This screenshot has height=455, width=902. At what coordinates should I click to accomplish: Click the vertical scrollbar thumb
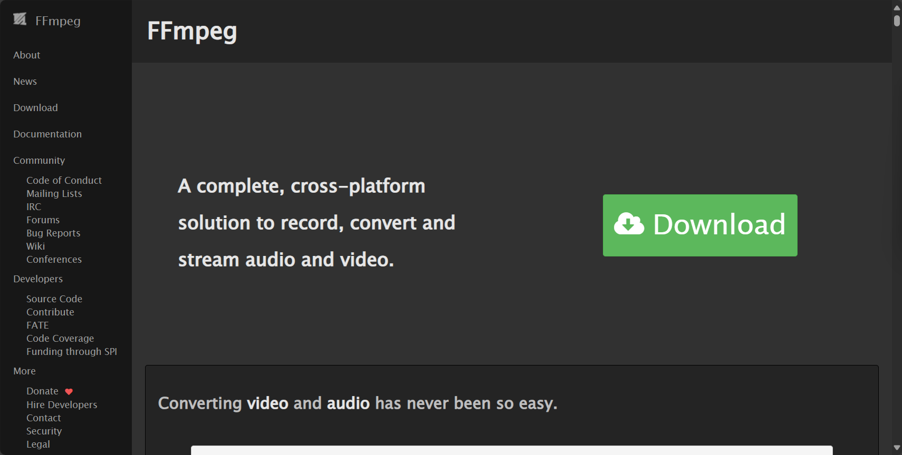click(897, 21)
